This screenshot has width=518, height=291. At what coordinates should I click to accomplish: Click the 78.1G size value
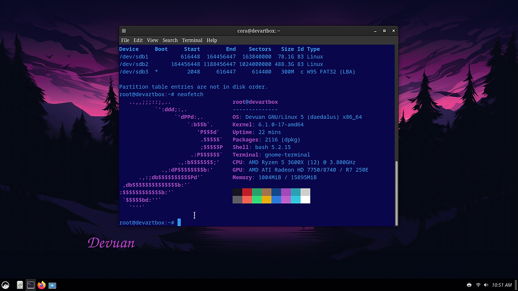pos(286,57)
